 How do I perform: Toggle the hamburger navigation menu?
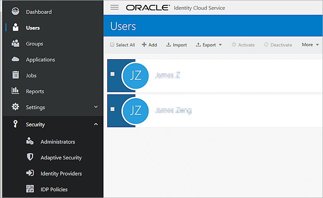click(x=114, y=7)
